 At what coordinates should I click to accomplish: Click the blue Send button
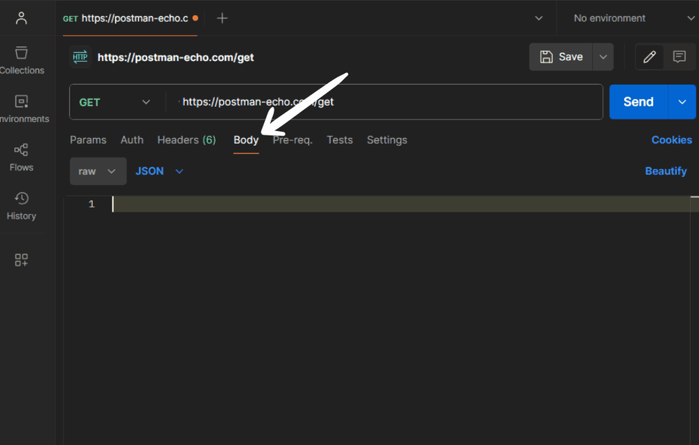[638, 102]
